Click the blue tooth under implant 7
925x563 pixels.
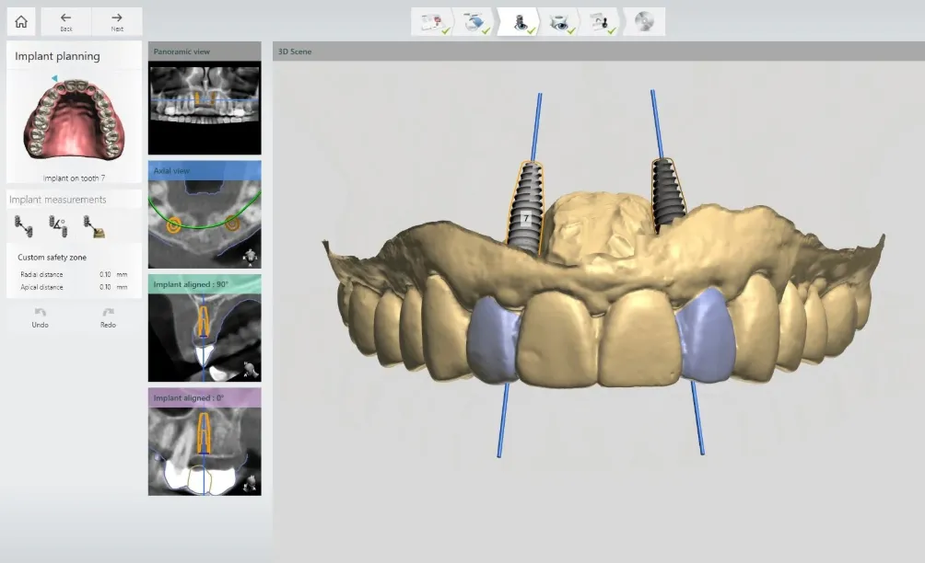pos(493,340)
